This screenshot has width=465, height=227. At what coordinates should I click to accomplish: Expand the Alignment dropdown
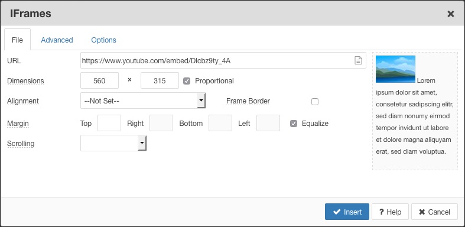[143, 100]
